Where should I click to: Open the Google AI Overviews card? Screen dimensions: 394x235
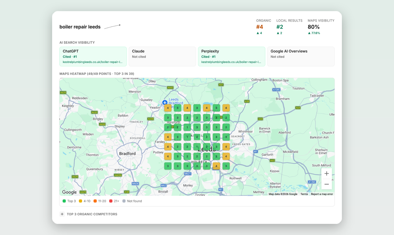coord(301,57)
